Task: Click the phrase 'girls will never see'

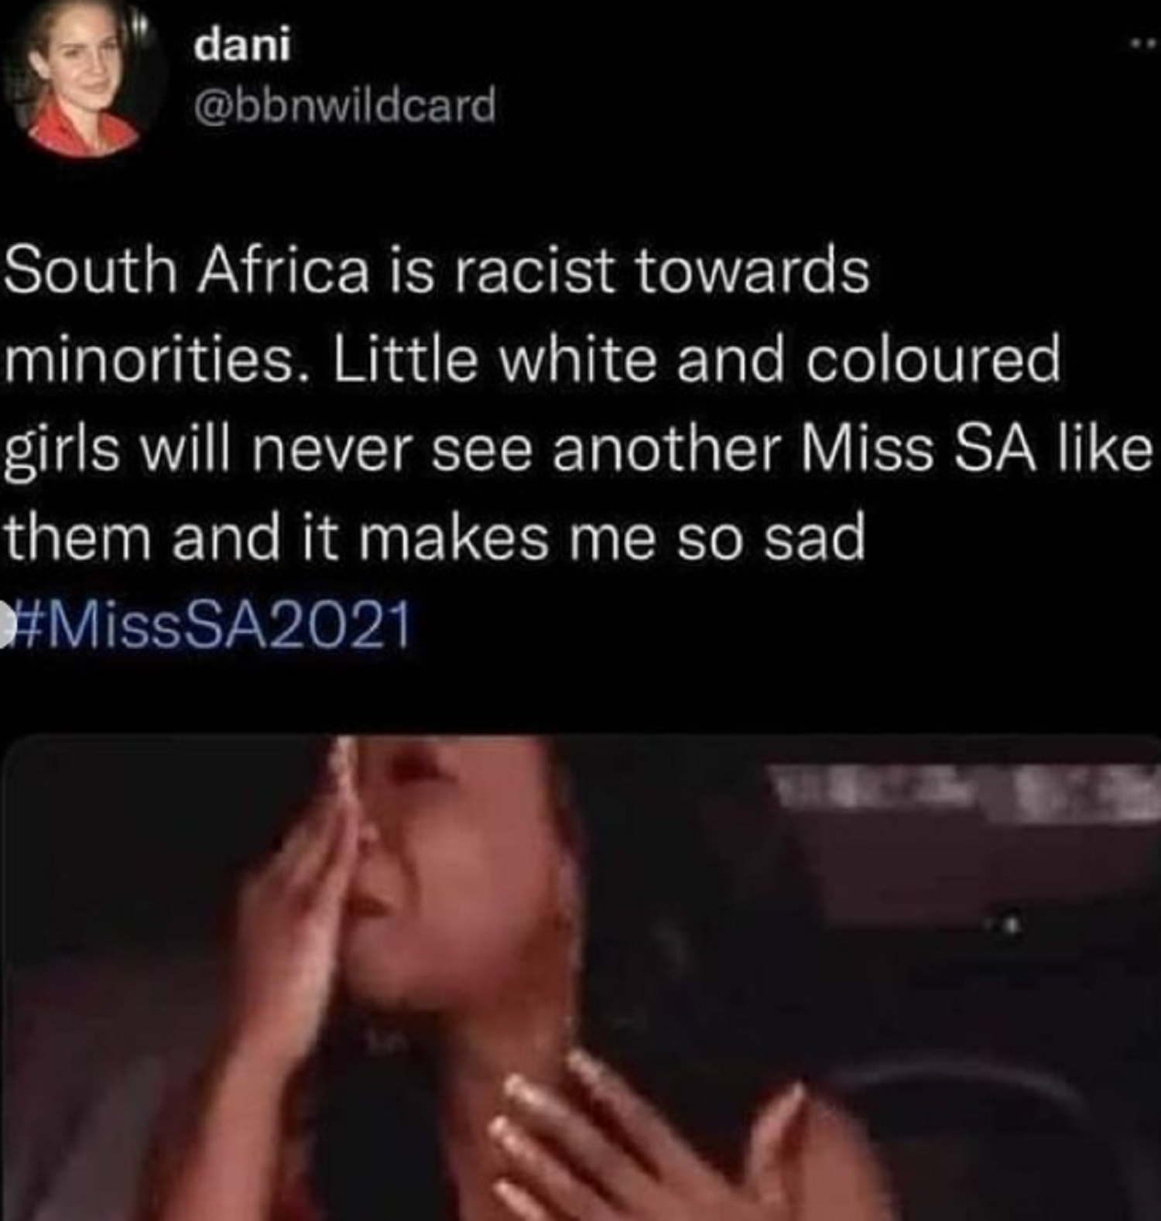Action: (x=269, y=450)
